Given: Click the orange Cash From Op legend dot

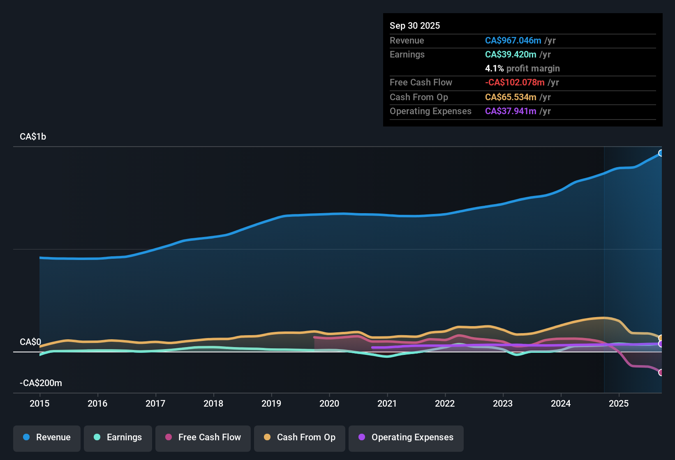Looking at the screenshot, I should tap(267, 437).
